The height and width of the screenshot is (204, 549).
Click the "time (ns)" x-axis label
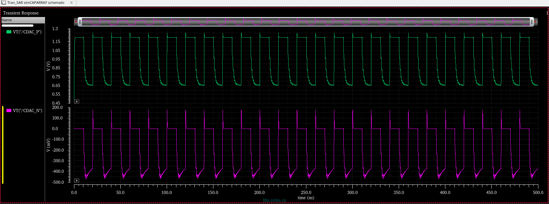click(306, 198)
